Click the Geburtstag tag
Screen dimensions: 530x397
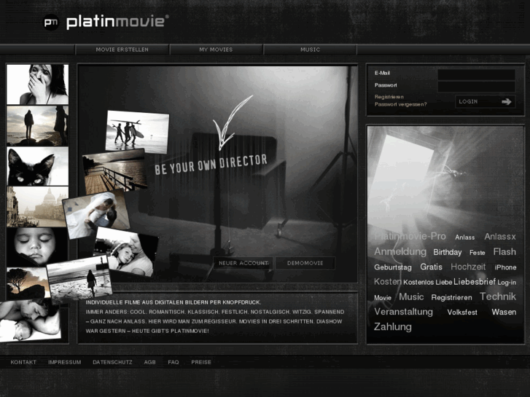tap(393, 267)
